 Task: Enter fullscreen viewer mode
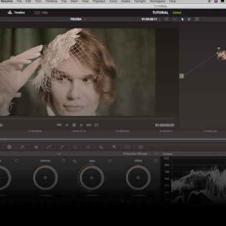pos(166,19)
